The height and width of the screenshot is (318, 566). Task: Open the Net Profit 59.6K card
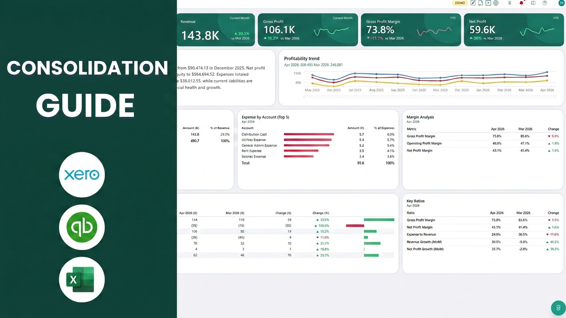coord(514,30)
